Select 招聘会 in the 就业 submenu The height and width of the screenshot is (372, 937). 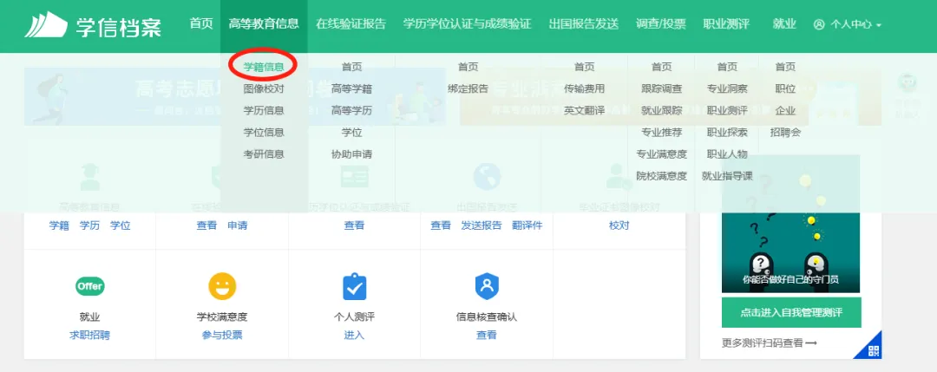click(x=785, y=132)
